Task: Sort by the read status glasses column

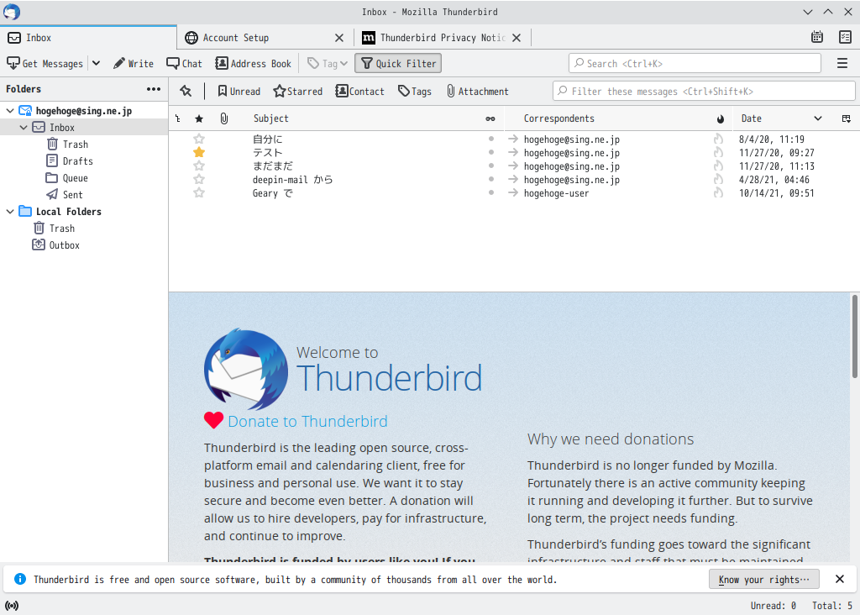Action: 490,118
